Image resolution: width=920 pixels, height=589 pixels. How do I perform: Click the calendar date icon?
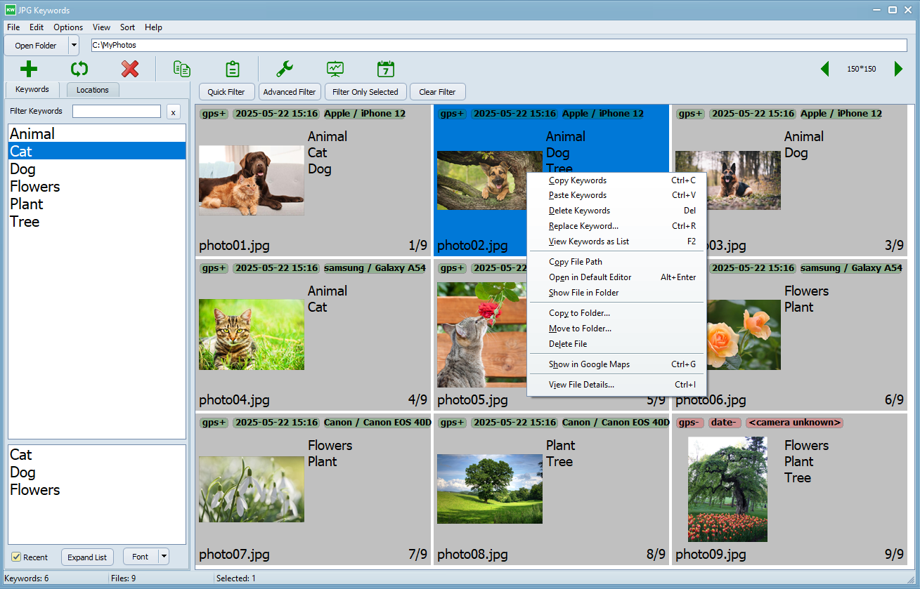tap(386, 69)
